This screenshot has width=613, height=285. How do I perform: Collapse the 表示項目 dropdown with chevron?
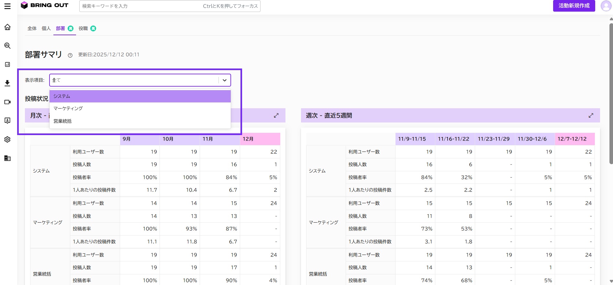225,80
